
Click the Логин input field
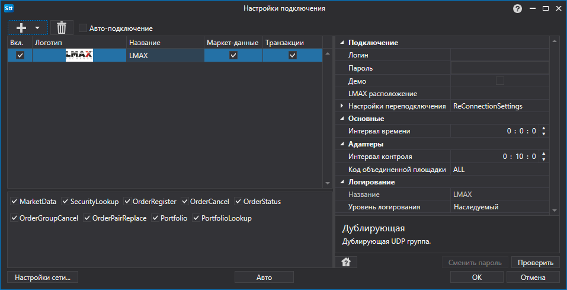coord(499,55)
